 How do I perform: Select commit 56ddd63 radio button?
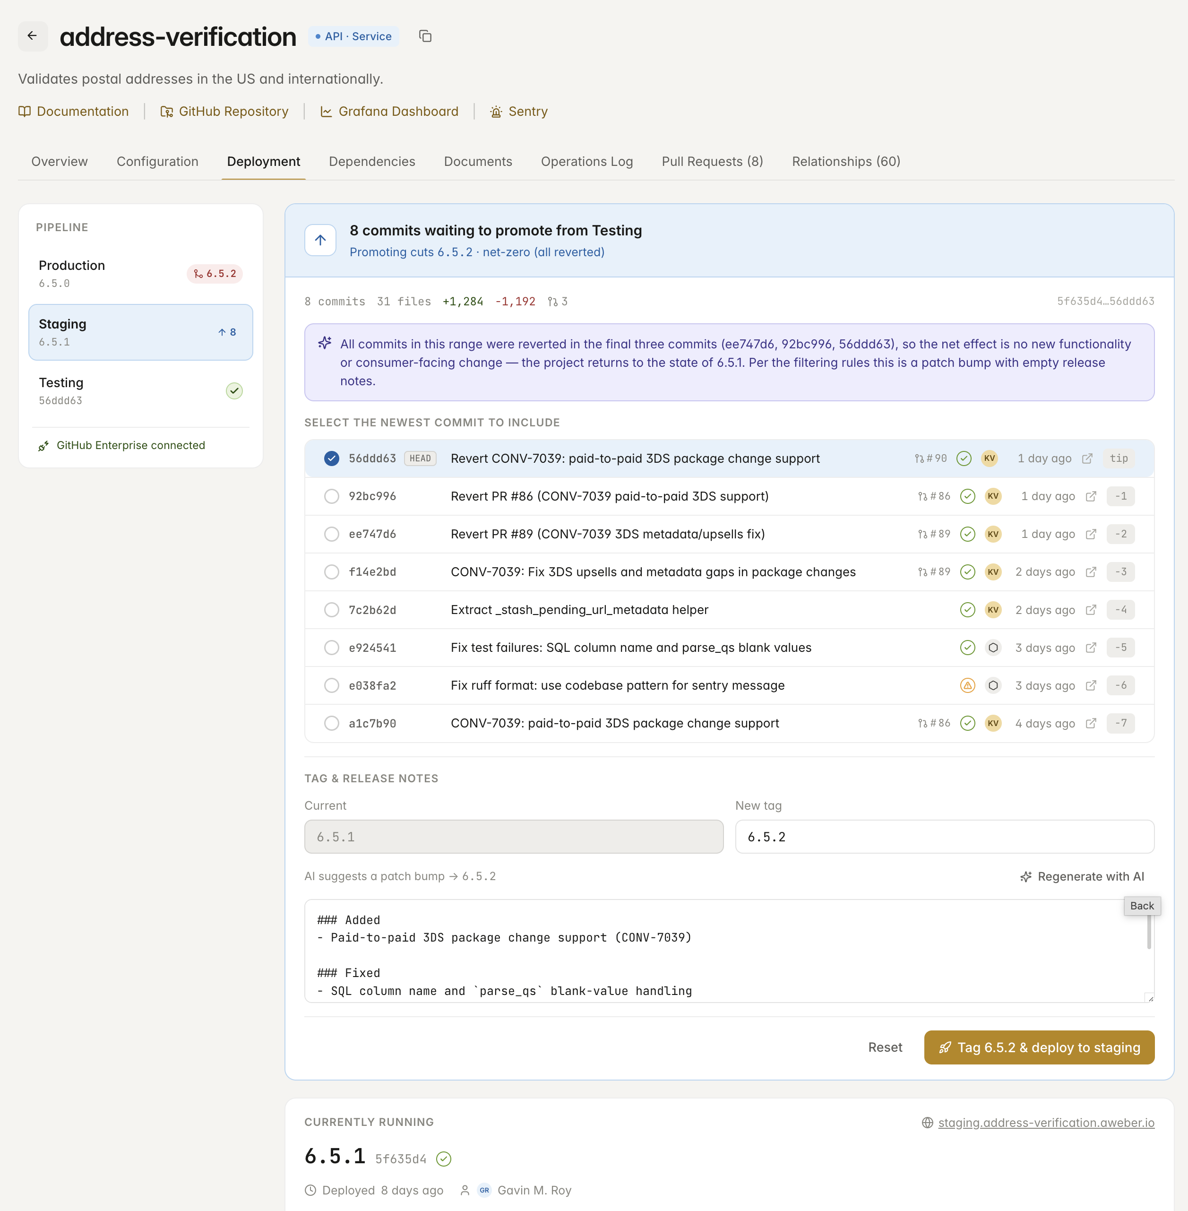click(331, 458)
